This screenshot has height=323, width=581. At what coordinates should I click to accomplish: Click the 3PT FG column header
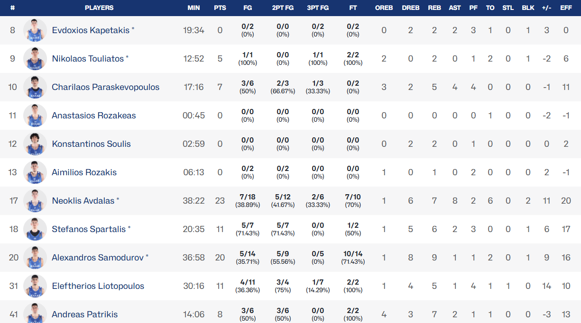tap(318, 8)
